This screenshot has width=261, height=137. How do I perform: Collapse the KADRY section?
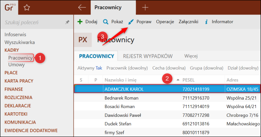pyautogui.click(x=12, y=50)
